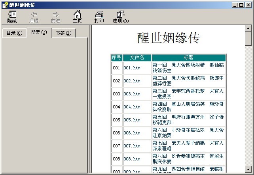Open the 001.htm file link
This screenshot has height=175, width=254.
(132, 68)
